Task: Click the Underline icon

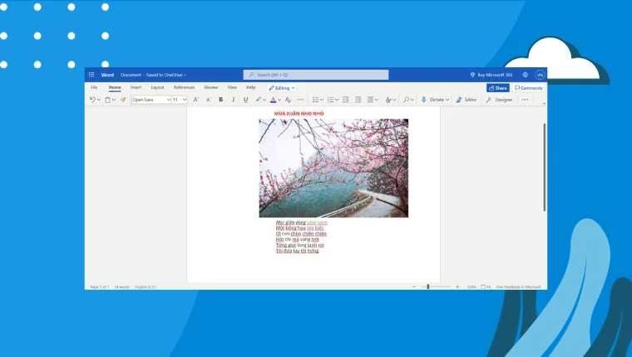Action: (245, 100)
